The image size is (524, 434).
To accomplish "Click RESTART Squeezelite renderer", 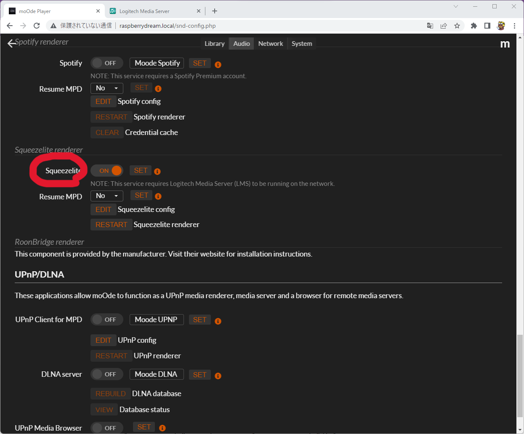I will (111, 225).
